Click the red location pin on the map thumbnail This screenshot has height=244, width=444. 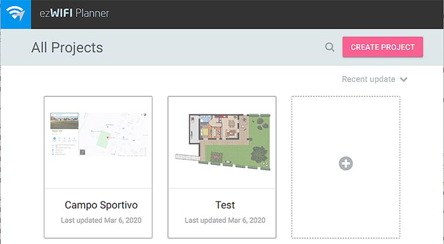[108, 138]
